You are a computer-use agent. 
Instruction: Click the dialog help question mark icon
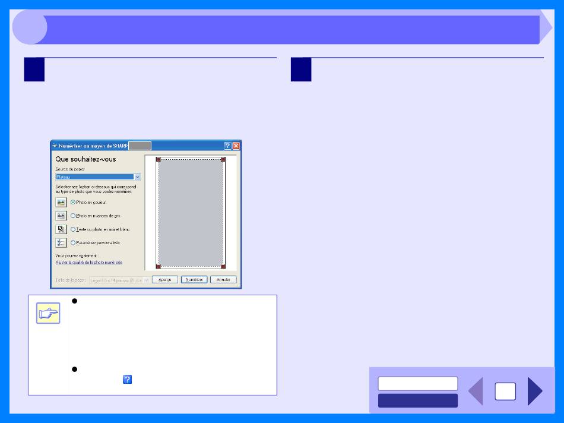pyautogui.click(x=227, y=146)
